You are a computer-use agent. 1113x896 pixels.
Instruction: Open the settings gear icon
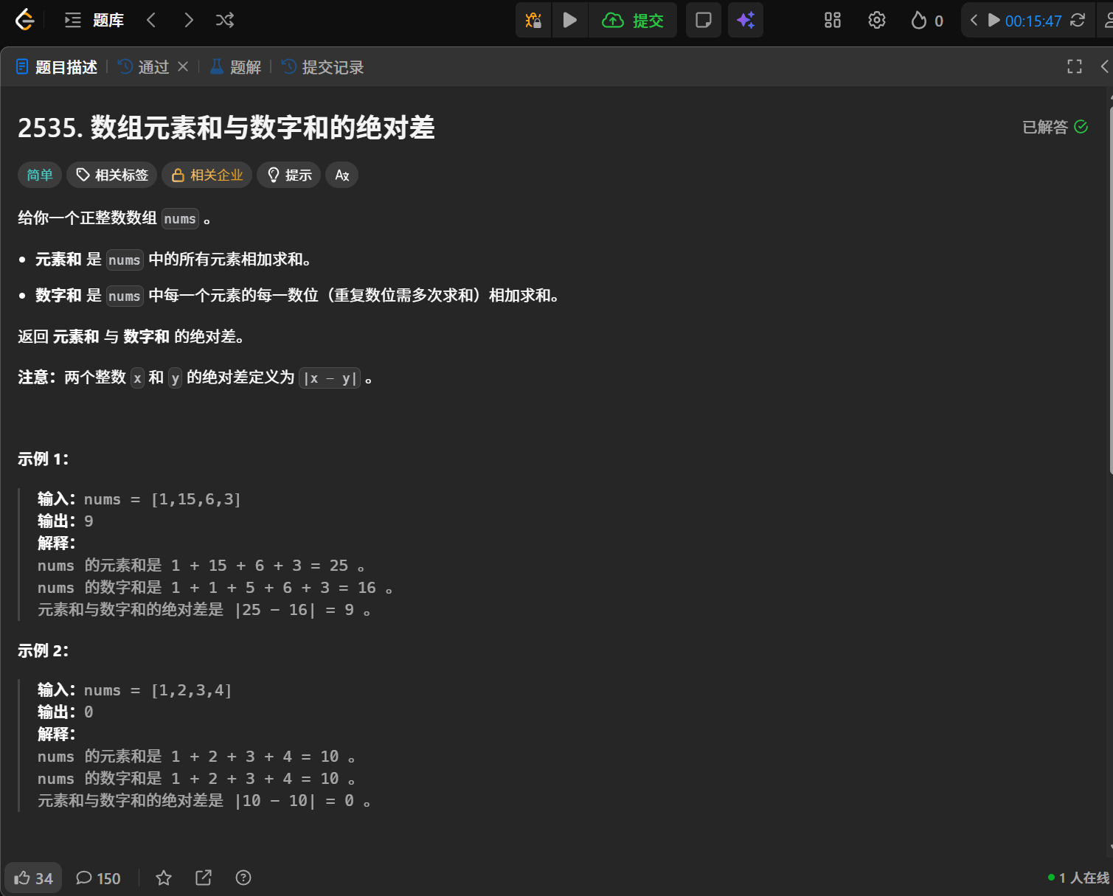[x=877, y=20]
